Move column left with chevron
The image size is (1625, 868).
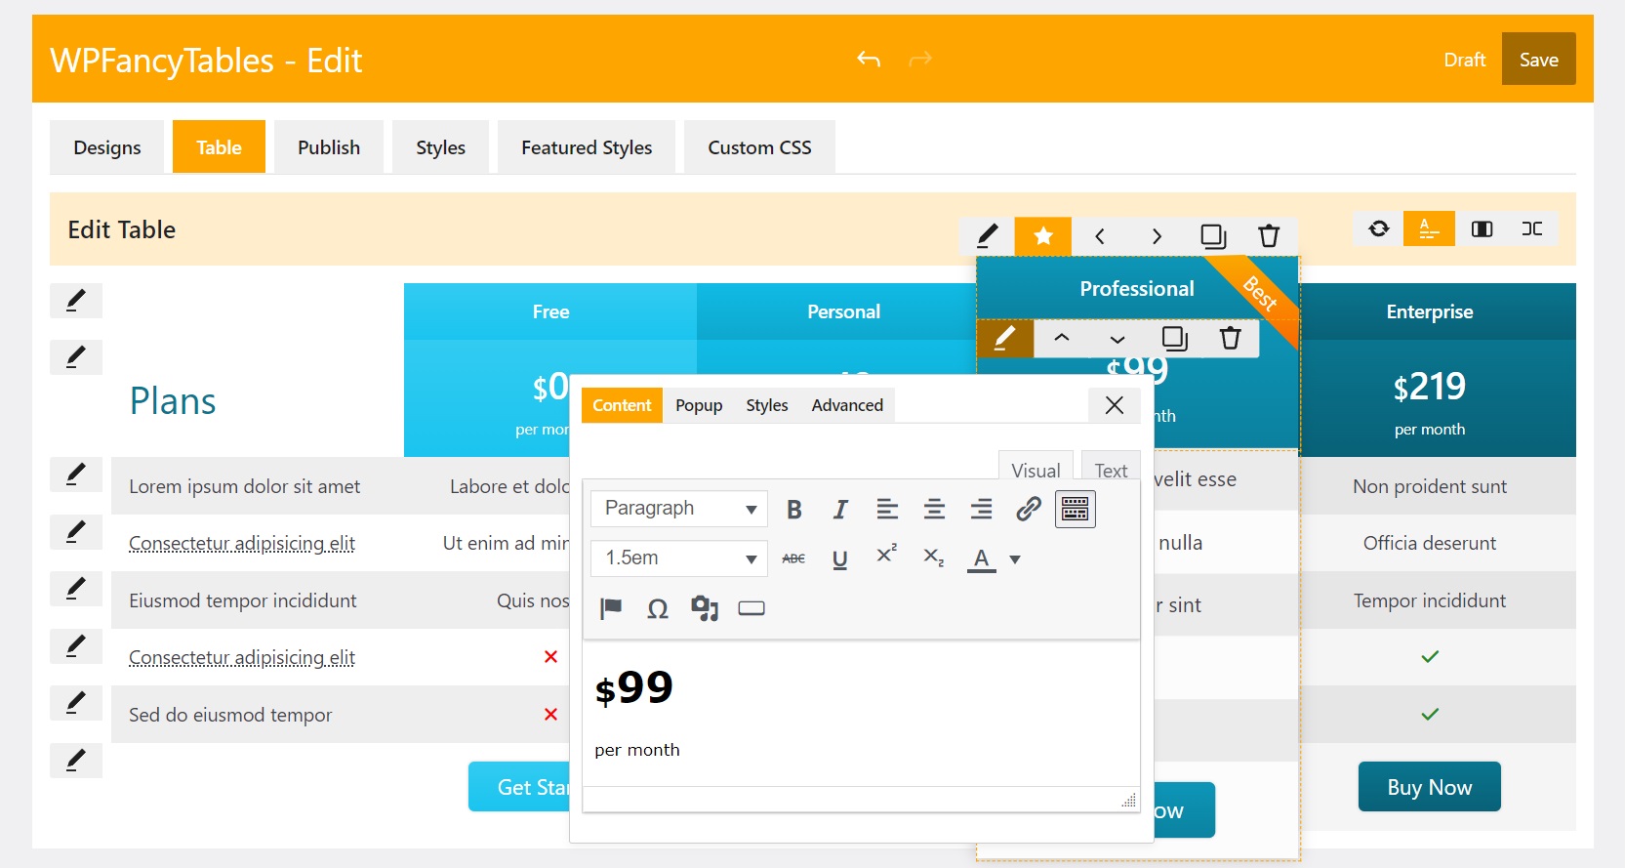[x=1100, y=235]
